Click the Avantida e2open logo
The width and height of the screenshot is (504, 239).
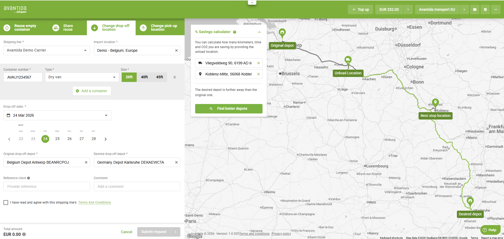pos(15,9)
